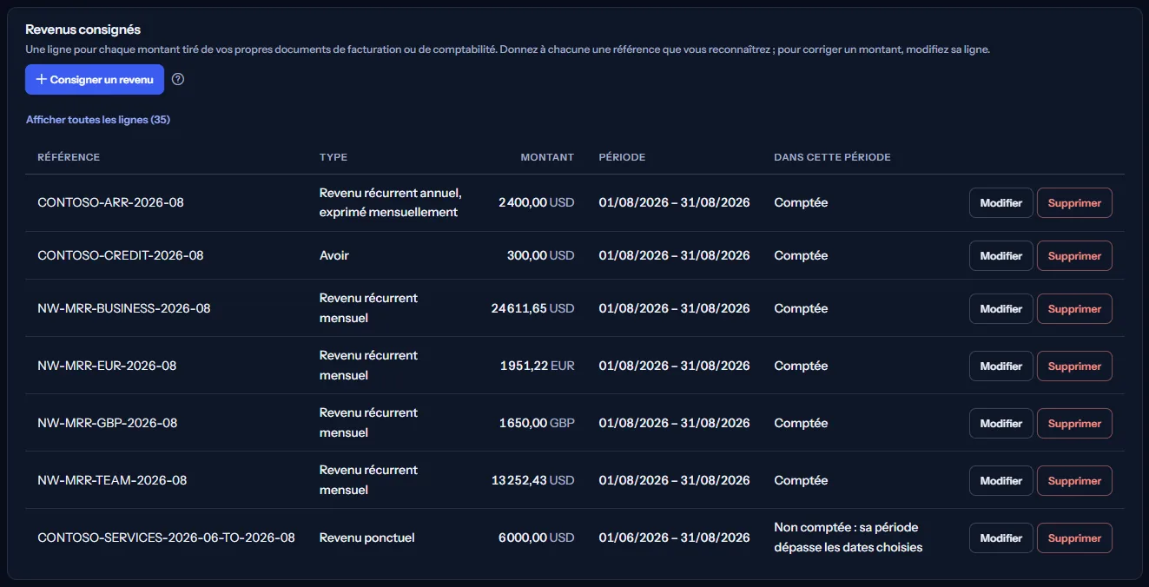Edit the NW-MRR-GBP-2026-08 row
1149x587 pixels.
click(1001, 424)
